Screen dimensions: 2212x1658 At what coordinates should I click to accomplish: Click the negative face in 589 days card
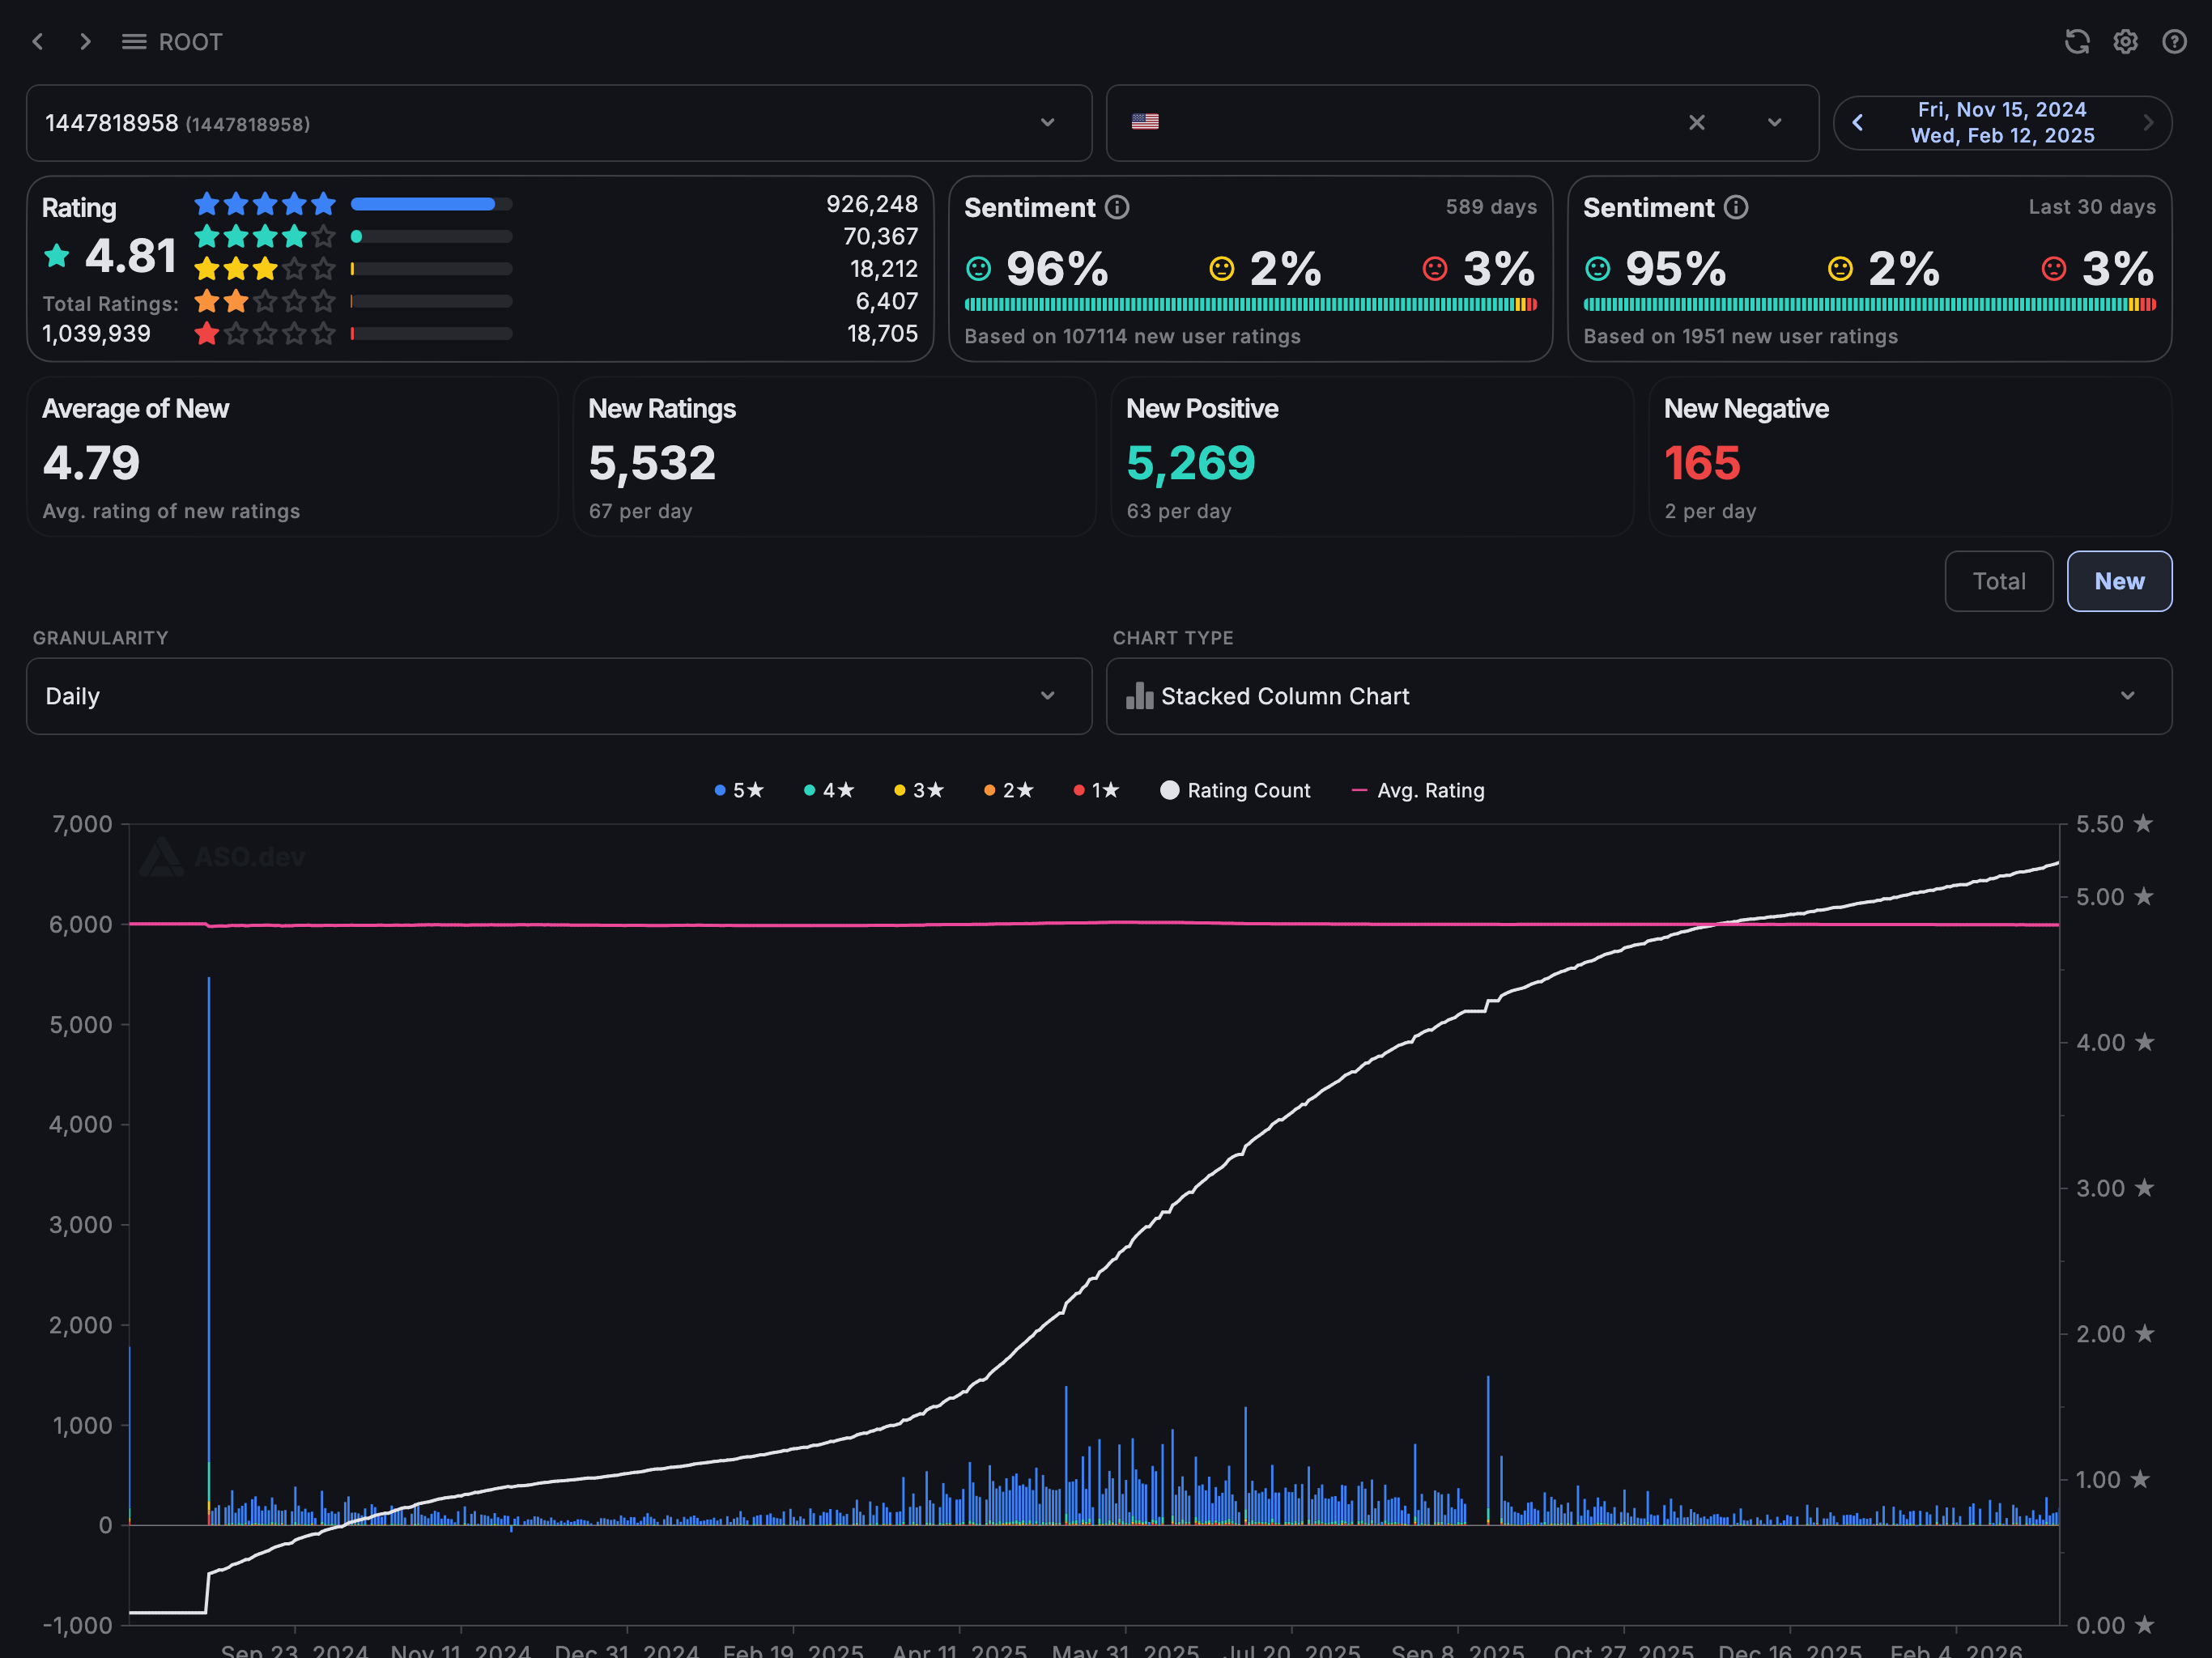[1435, 269]
